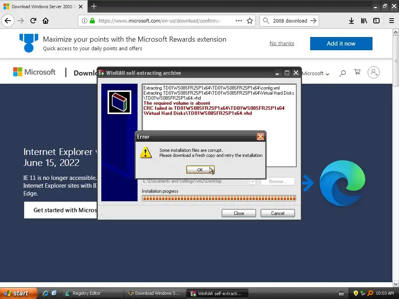The width and height of the screenshot is (399, 299).
Task: Click the Microsoft logo
Action: click(34, 72)
